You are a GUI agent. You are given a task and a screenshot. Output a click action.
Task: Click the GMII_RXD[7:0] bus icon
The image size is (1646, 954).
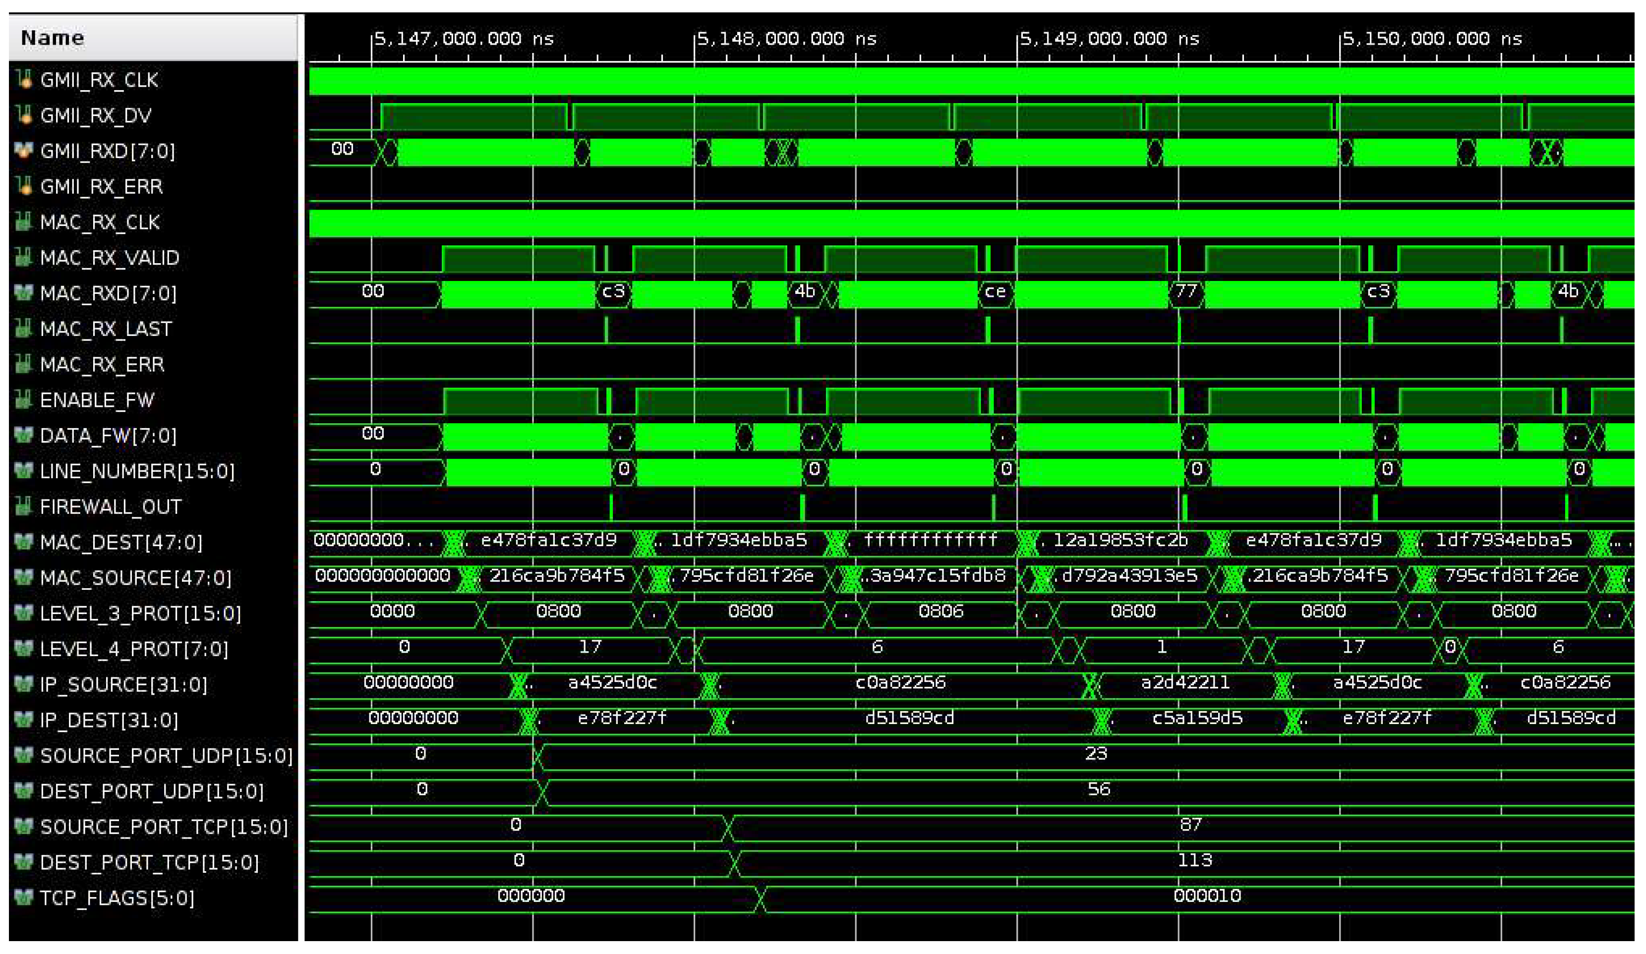[x=24, y=151]
